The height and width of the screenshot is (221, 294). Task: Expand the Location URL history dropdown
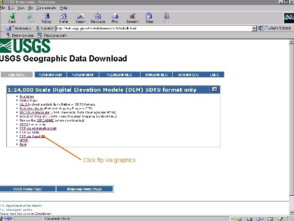pos(254,28)
